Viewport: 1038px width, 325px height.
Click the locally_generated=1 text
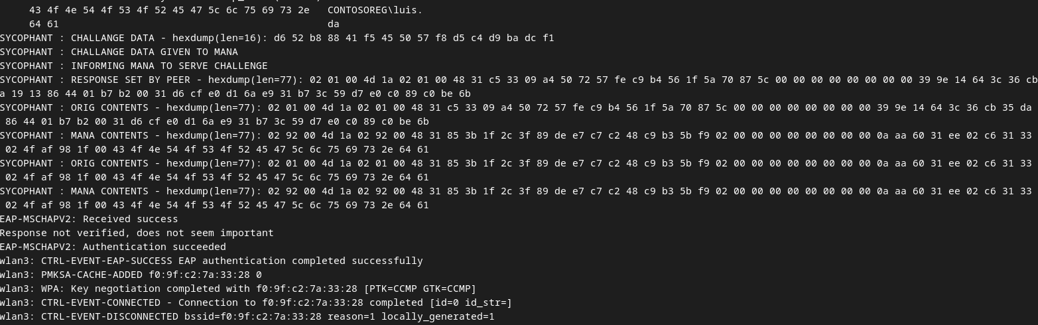[438, 316]
